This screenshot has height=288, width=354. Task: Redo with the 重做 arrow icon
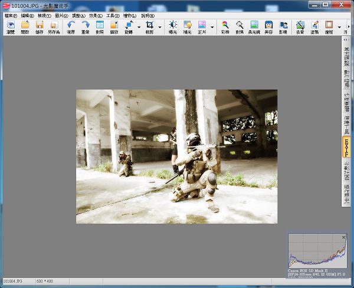(x=86, y=27)
